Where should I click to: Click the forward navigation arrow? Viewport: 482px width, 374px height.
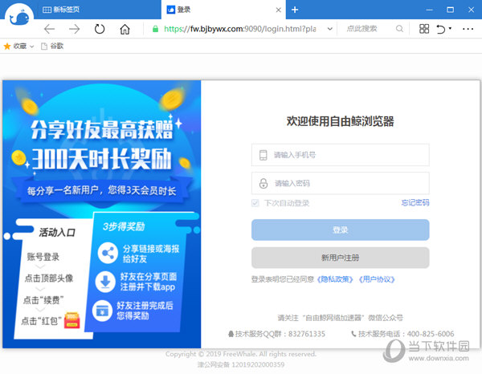pyautogui.click(x=75, y=29)
